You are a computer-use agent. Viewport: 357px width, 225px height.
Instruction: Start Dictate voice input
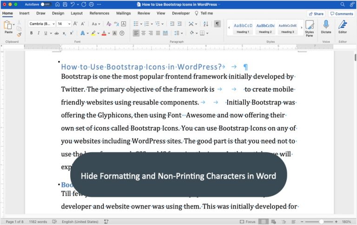[326, 26]
